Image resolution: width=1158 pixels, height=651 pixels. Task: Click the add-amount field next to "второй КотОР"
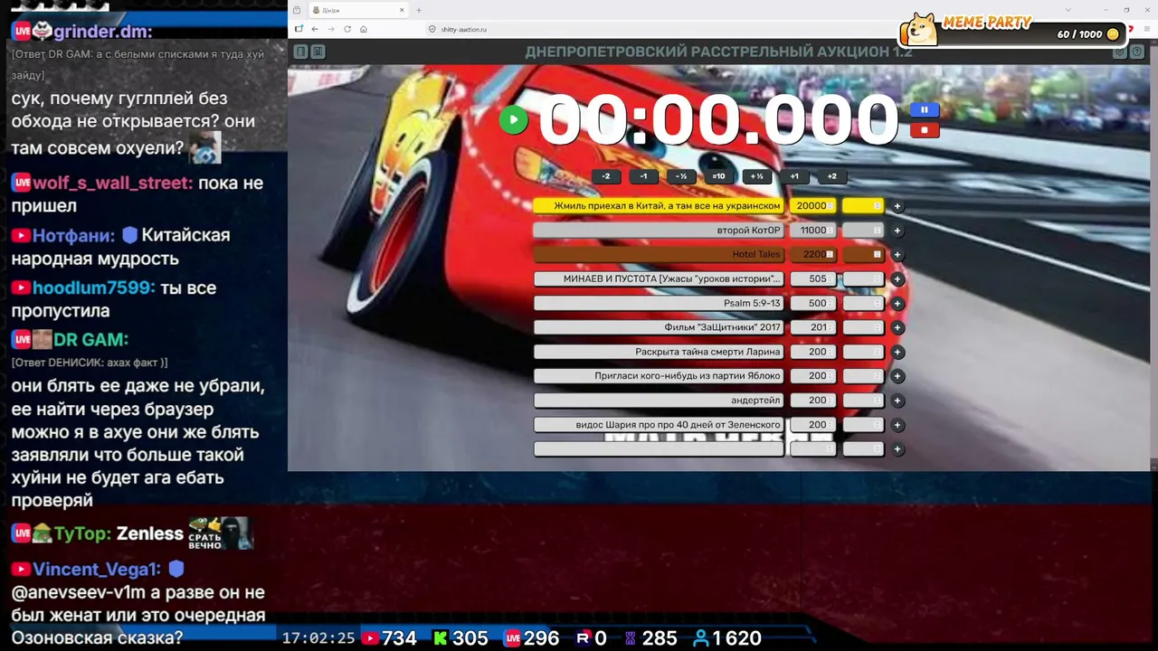click(863, 231)
